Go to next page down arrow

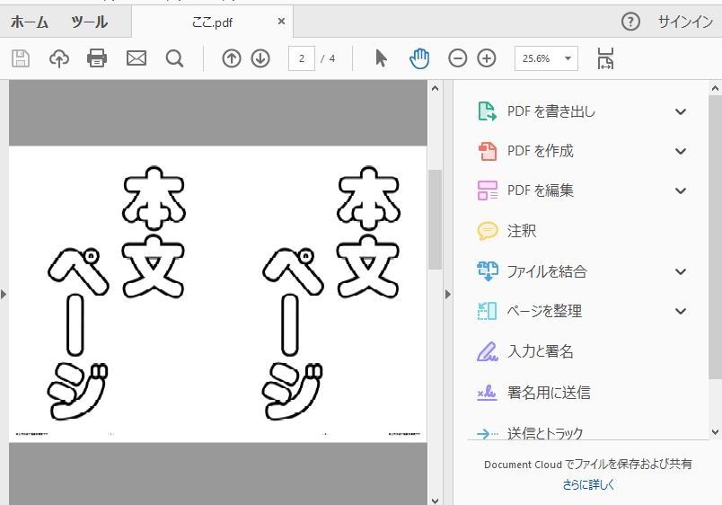pos(260,58)
